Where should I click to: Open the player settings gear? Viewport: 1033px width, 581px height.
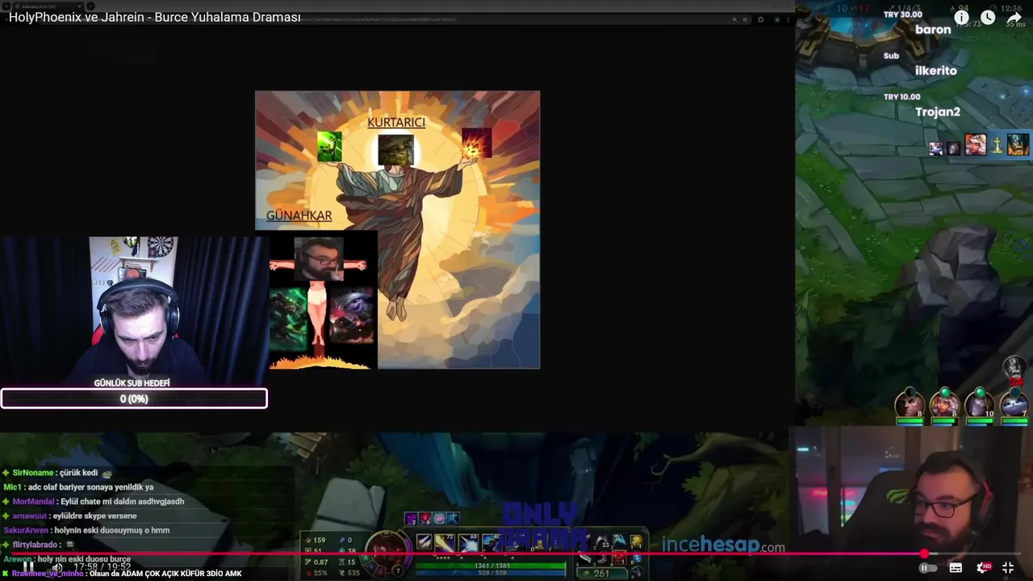pos(983,568)
